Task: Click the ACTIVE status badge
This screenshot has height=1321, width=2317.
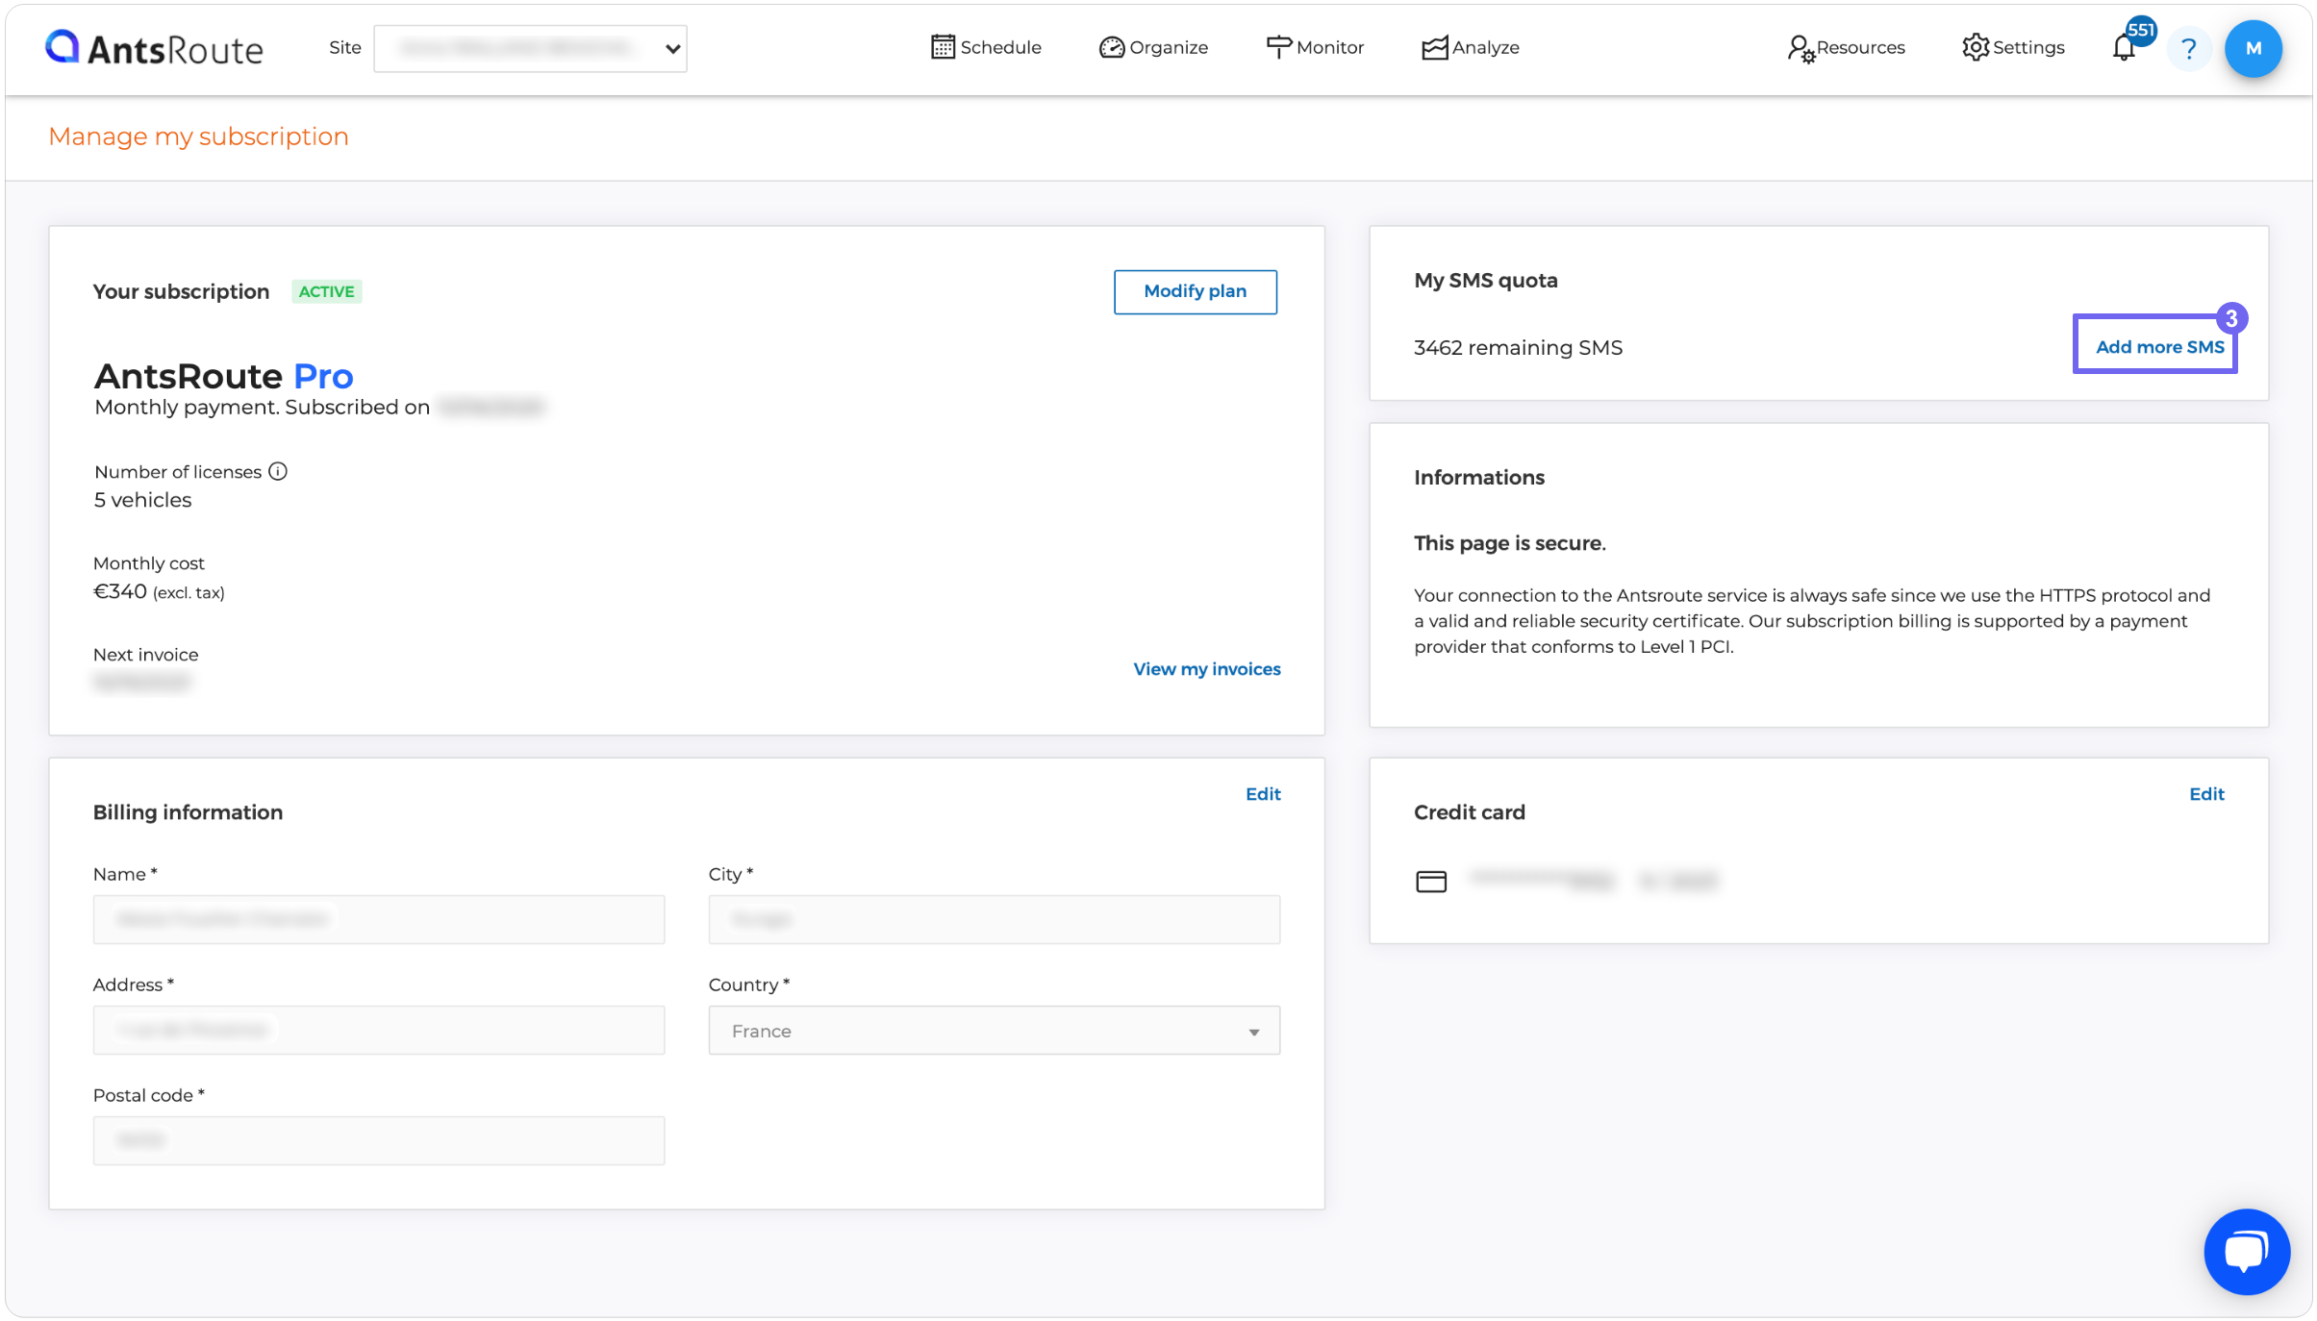Action: pyautogui.click(x=326, y=291)
